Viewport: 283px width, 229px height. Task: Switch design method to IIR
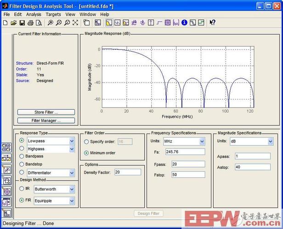click(22, 189)
